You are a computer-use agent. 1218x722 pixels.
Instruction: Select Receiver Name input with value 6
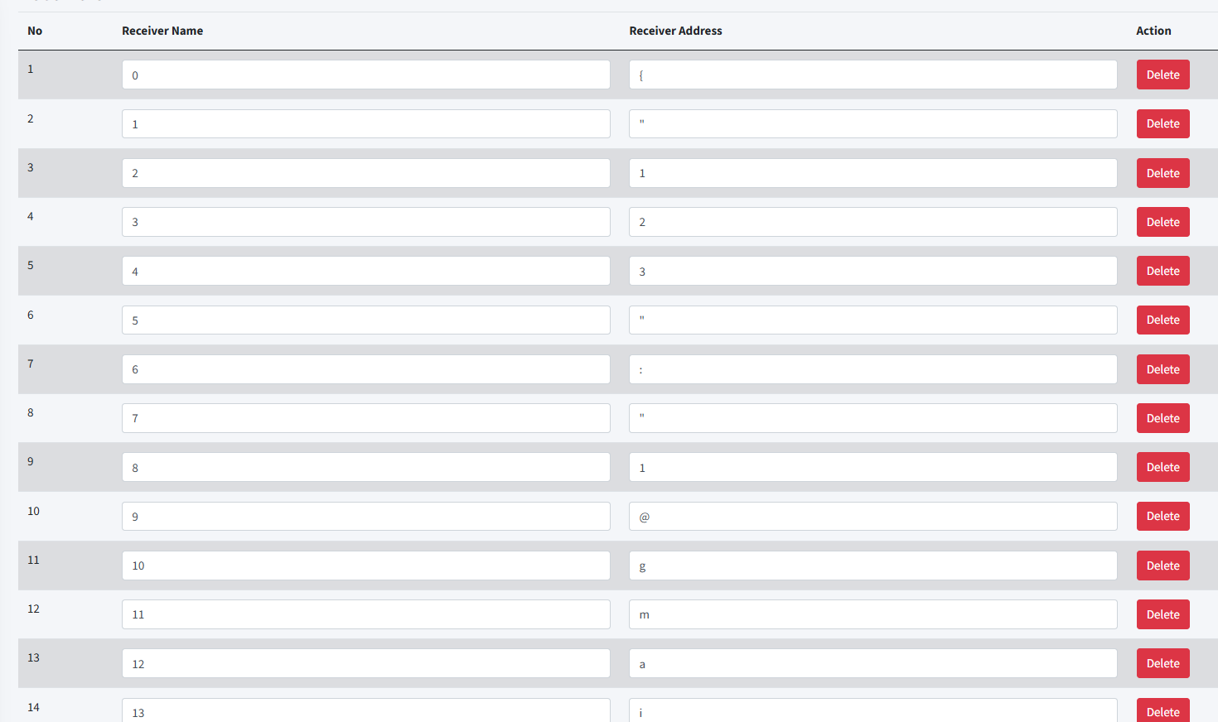(x=365, y=369)
